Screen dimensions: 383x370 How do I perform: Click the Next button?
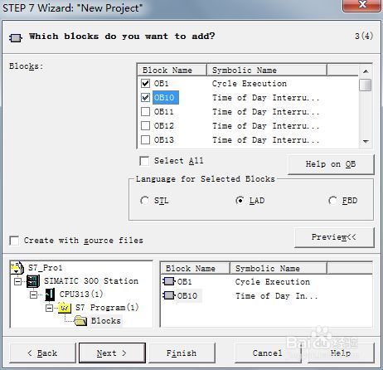[112, 353]
